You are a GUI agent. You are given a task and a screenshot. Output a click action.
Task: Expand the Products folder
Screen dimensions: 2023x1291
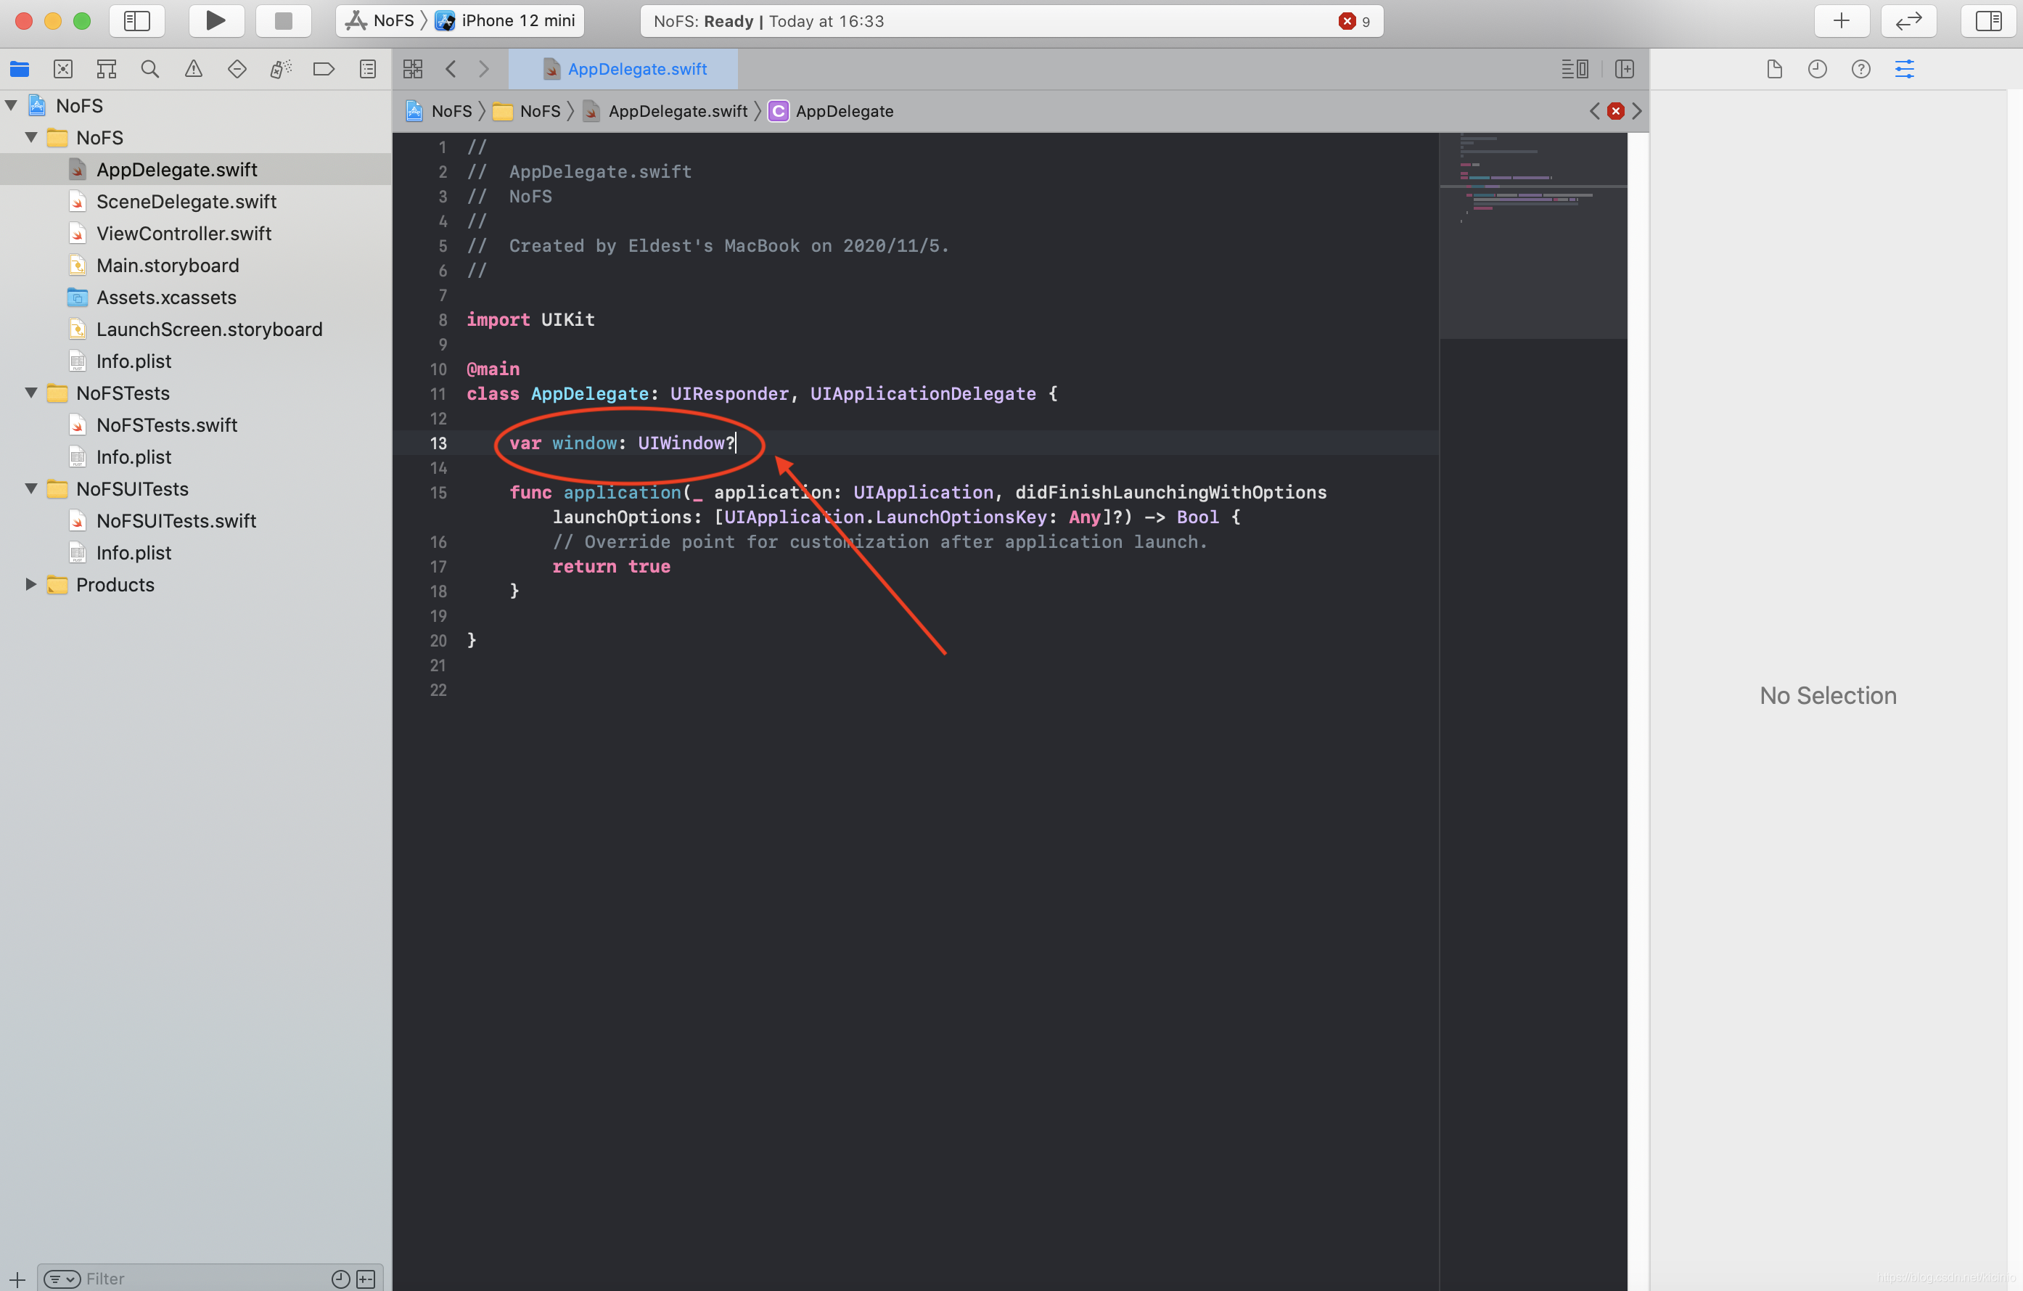[x=30, y=584]
